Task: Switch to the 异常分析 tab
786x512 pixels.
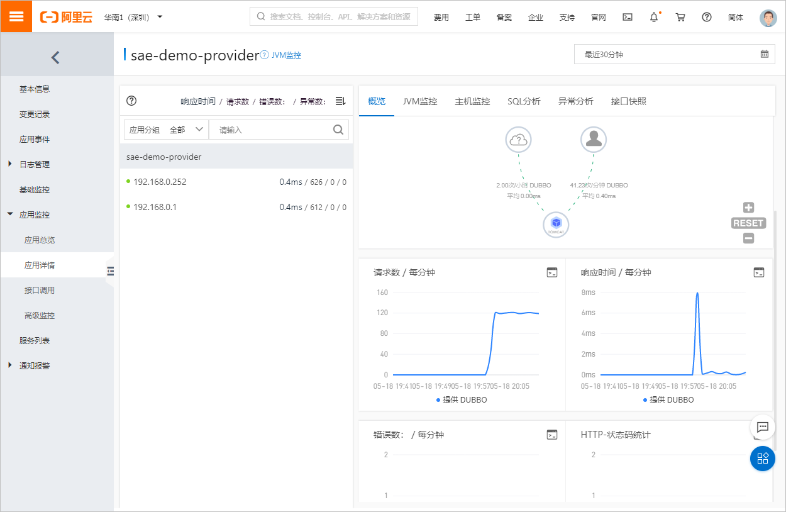Action: pyautogui.click(x=575, y=101)
